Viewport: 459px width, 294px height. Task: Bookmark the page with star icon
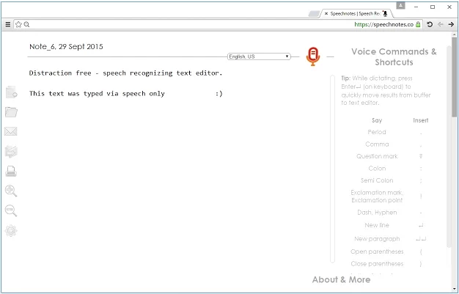click(x=18, y=24)
